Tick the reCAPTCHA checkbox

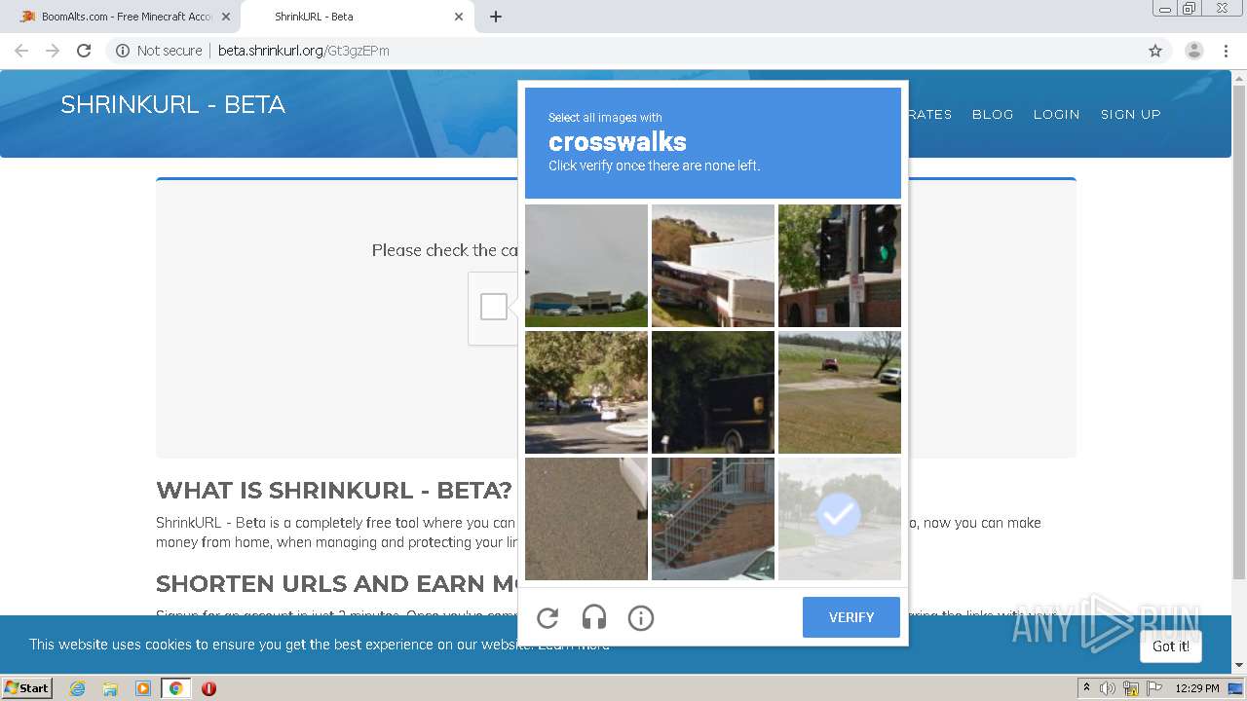[x=494, y=307]
